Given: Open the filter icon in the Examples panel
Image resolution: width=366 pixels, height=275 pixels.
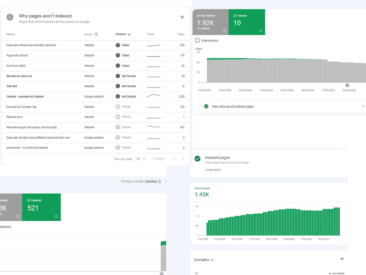Looking at the screenshot, I should pos(342,259).
